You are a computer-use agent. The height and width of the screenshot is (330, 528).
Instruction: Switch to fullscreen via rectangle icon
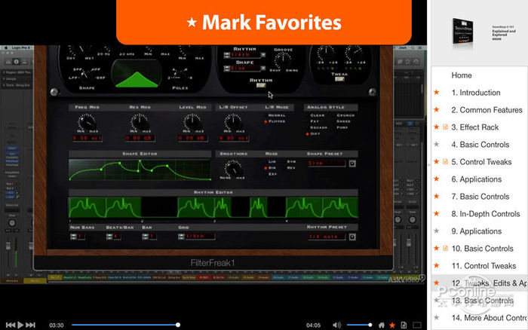pos(417,325)
